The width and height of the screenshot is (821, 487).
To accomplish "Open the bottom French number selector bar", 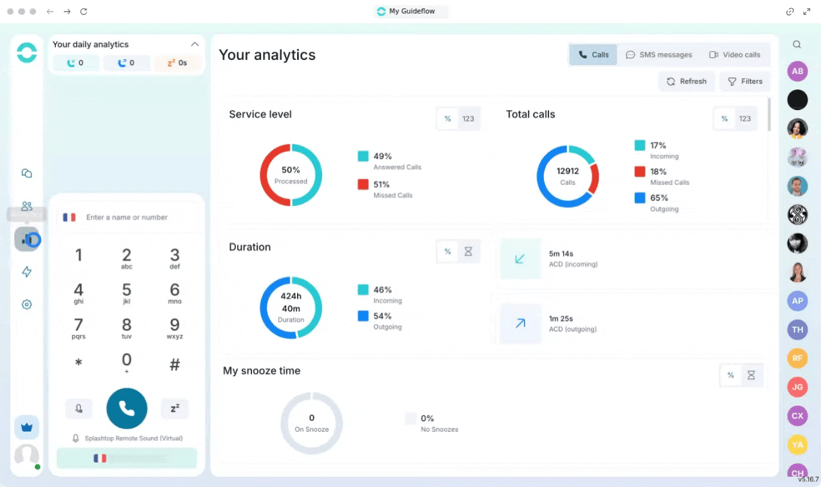I will (126, 458).
